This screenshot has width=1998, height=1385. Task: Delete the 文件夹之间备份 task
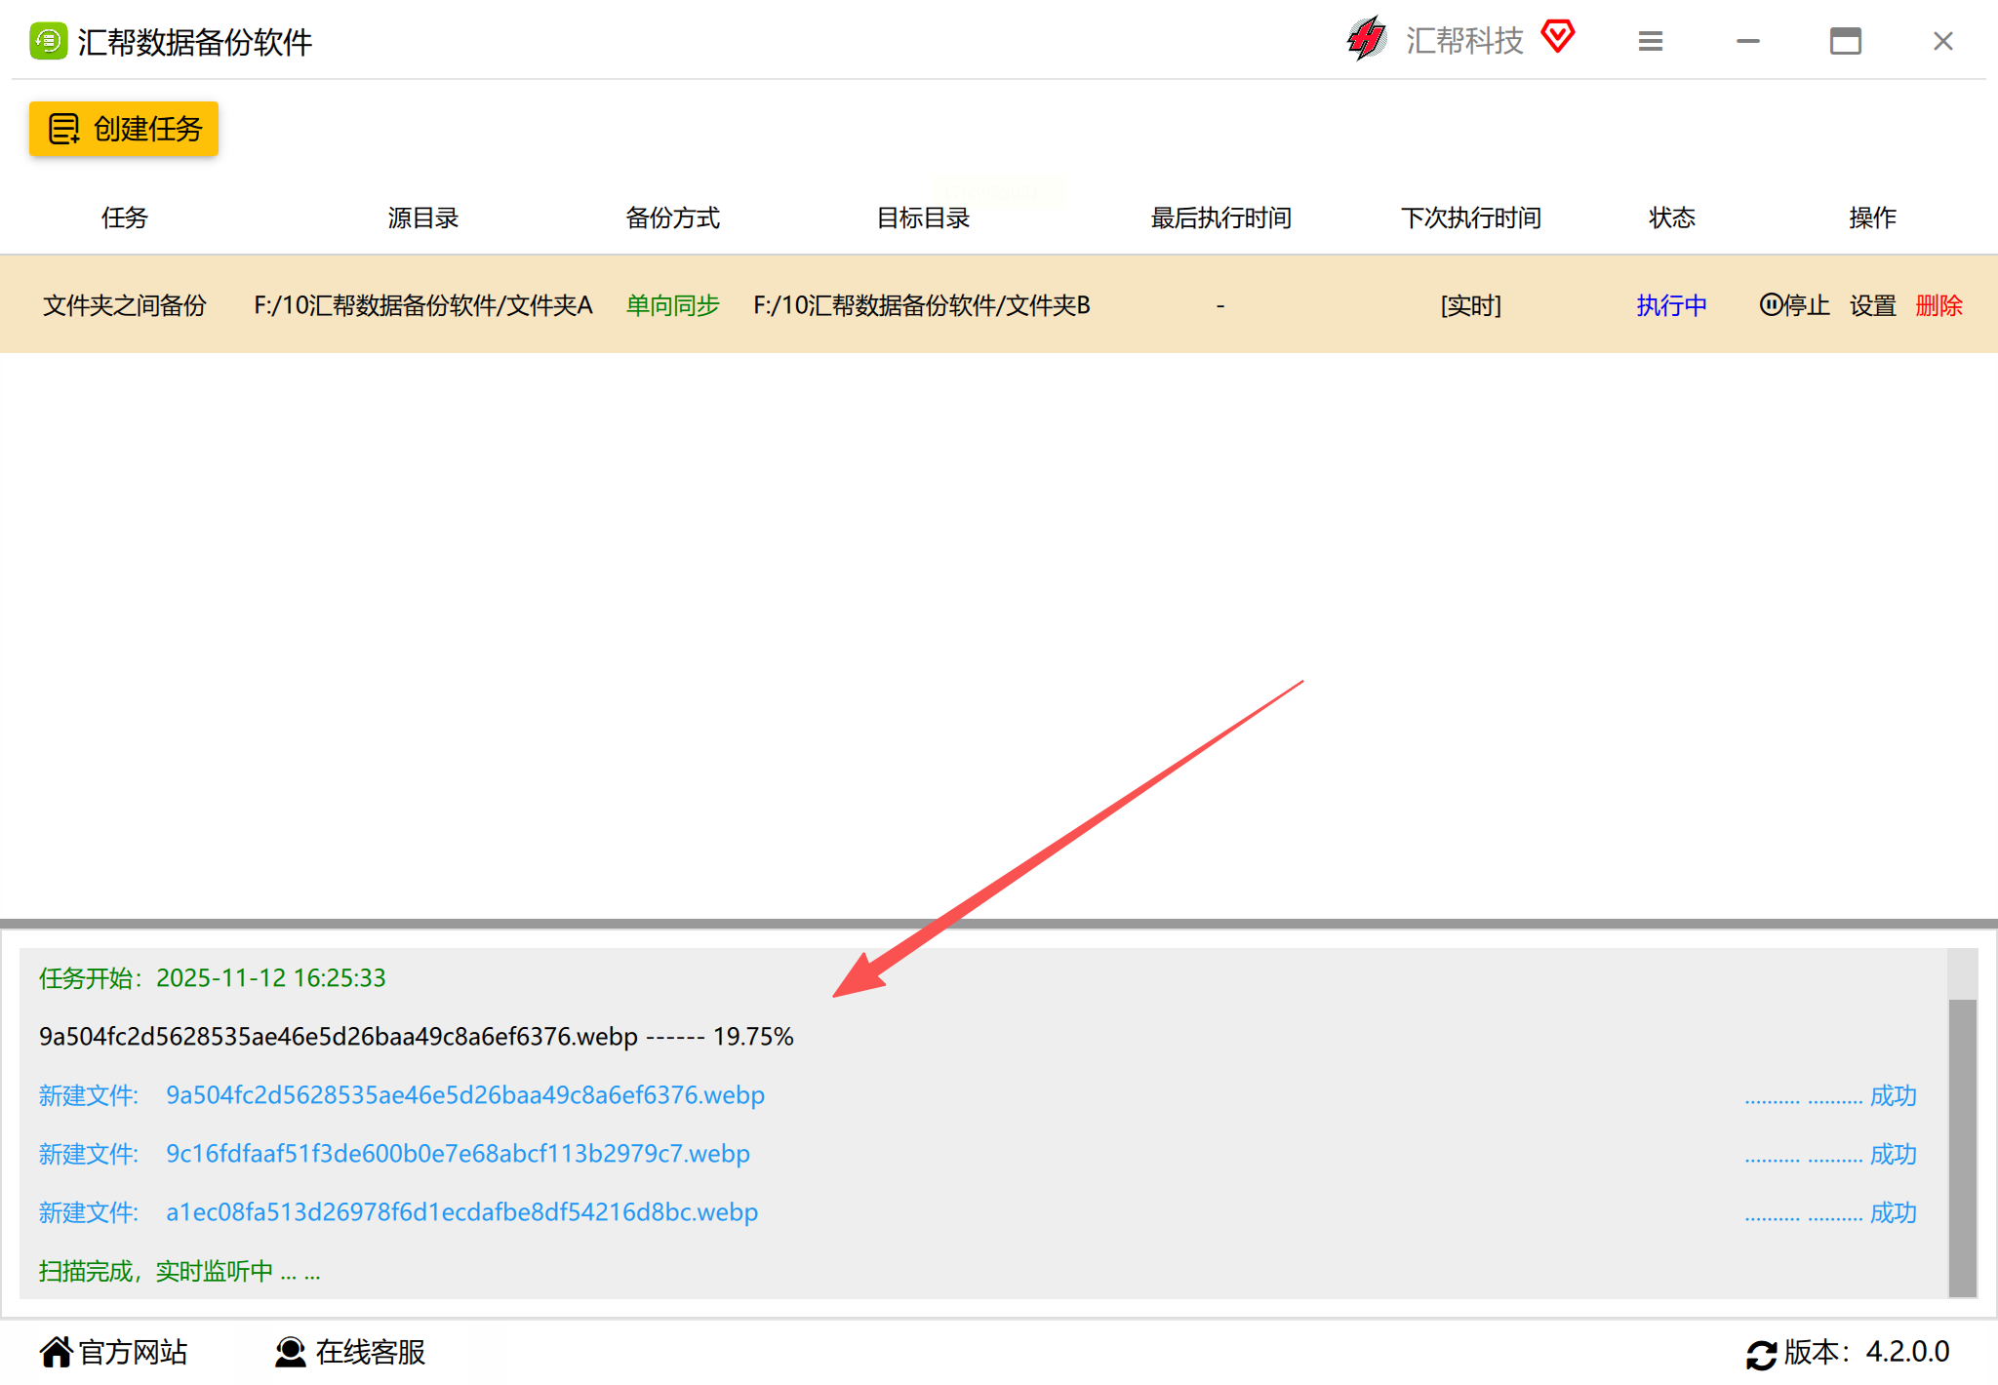1938,305
